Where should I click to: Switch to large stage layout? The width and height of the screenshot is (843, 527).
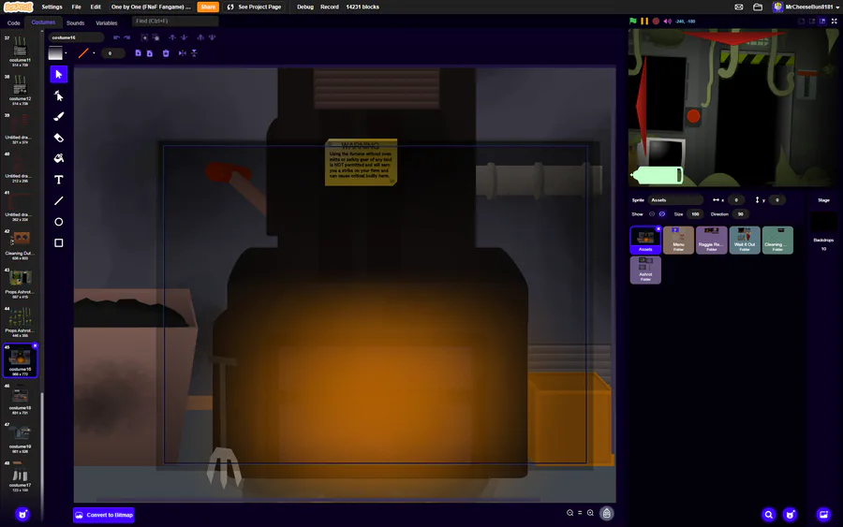click(822, 21)
